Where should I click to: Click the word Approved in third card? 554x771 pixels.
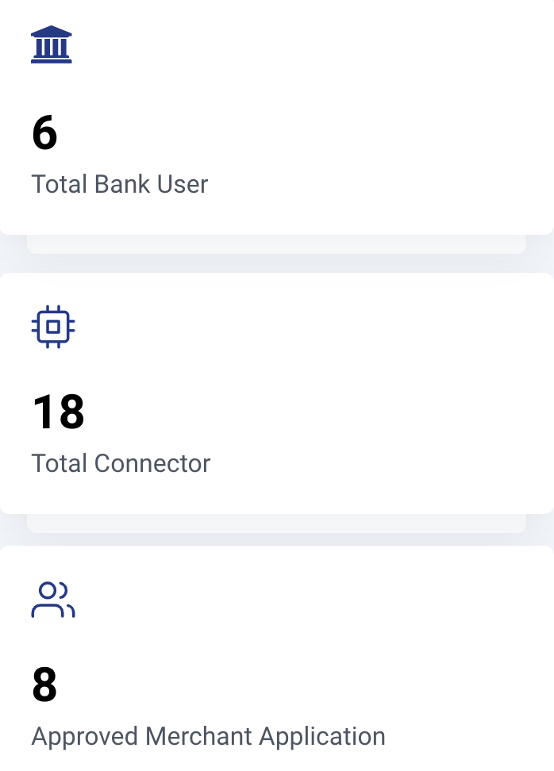[x=83, y=736]
